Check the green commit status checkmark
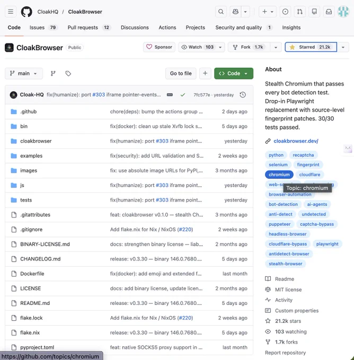 coord(183,95)
